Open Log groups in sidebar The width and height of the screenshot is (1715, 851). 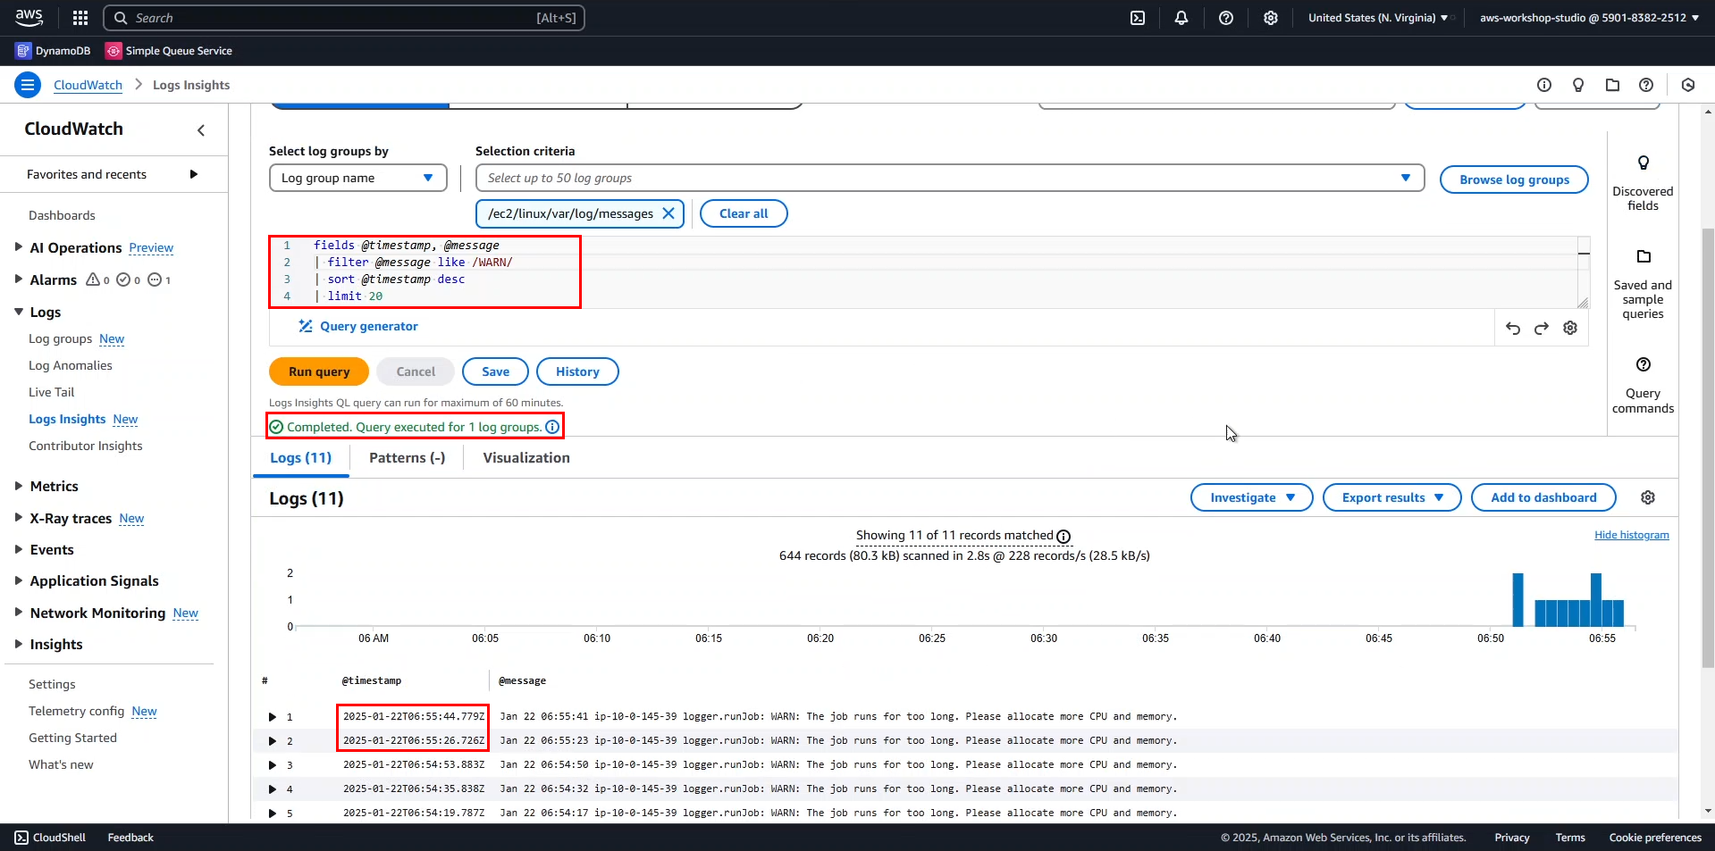pos(61,338)
